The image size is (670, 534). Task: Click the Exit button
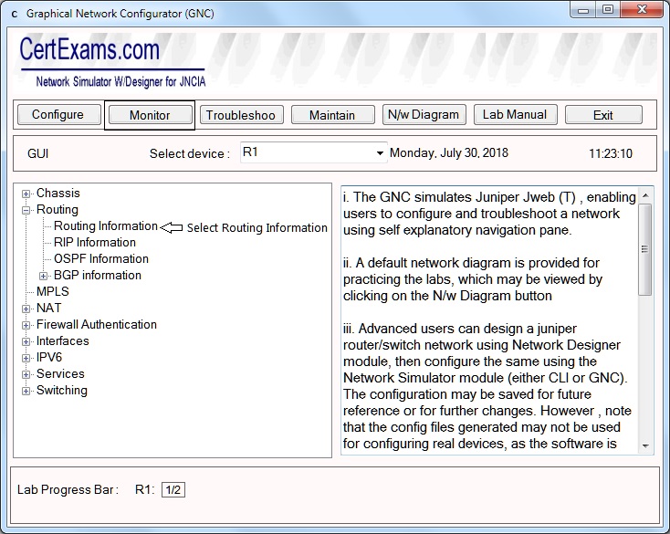(x=603, y=115)
